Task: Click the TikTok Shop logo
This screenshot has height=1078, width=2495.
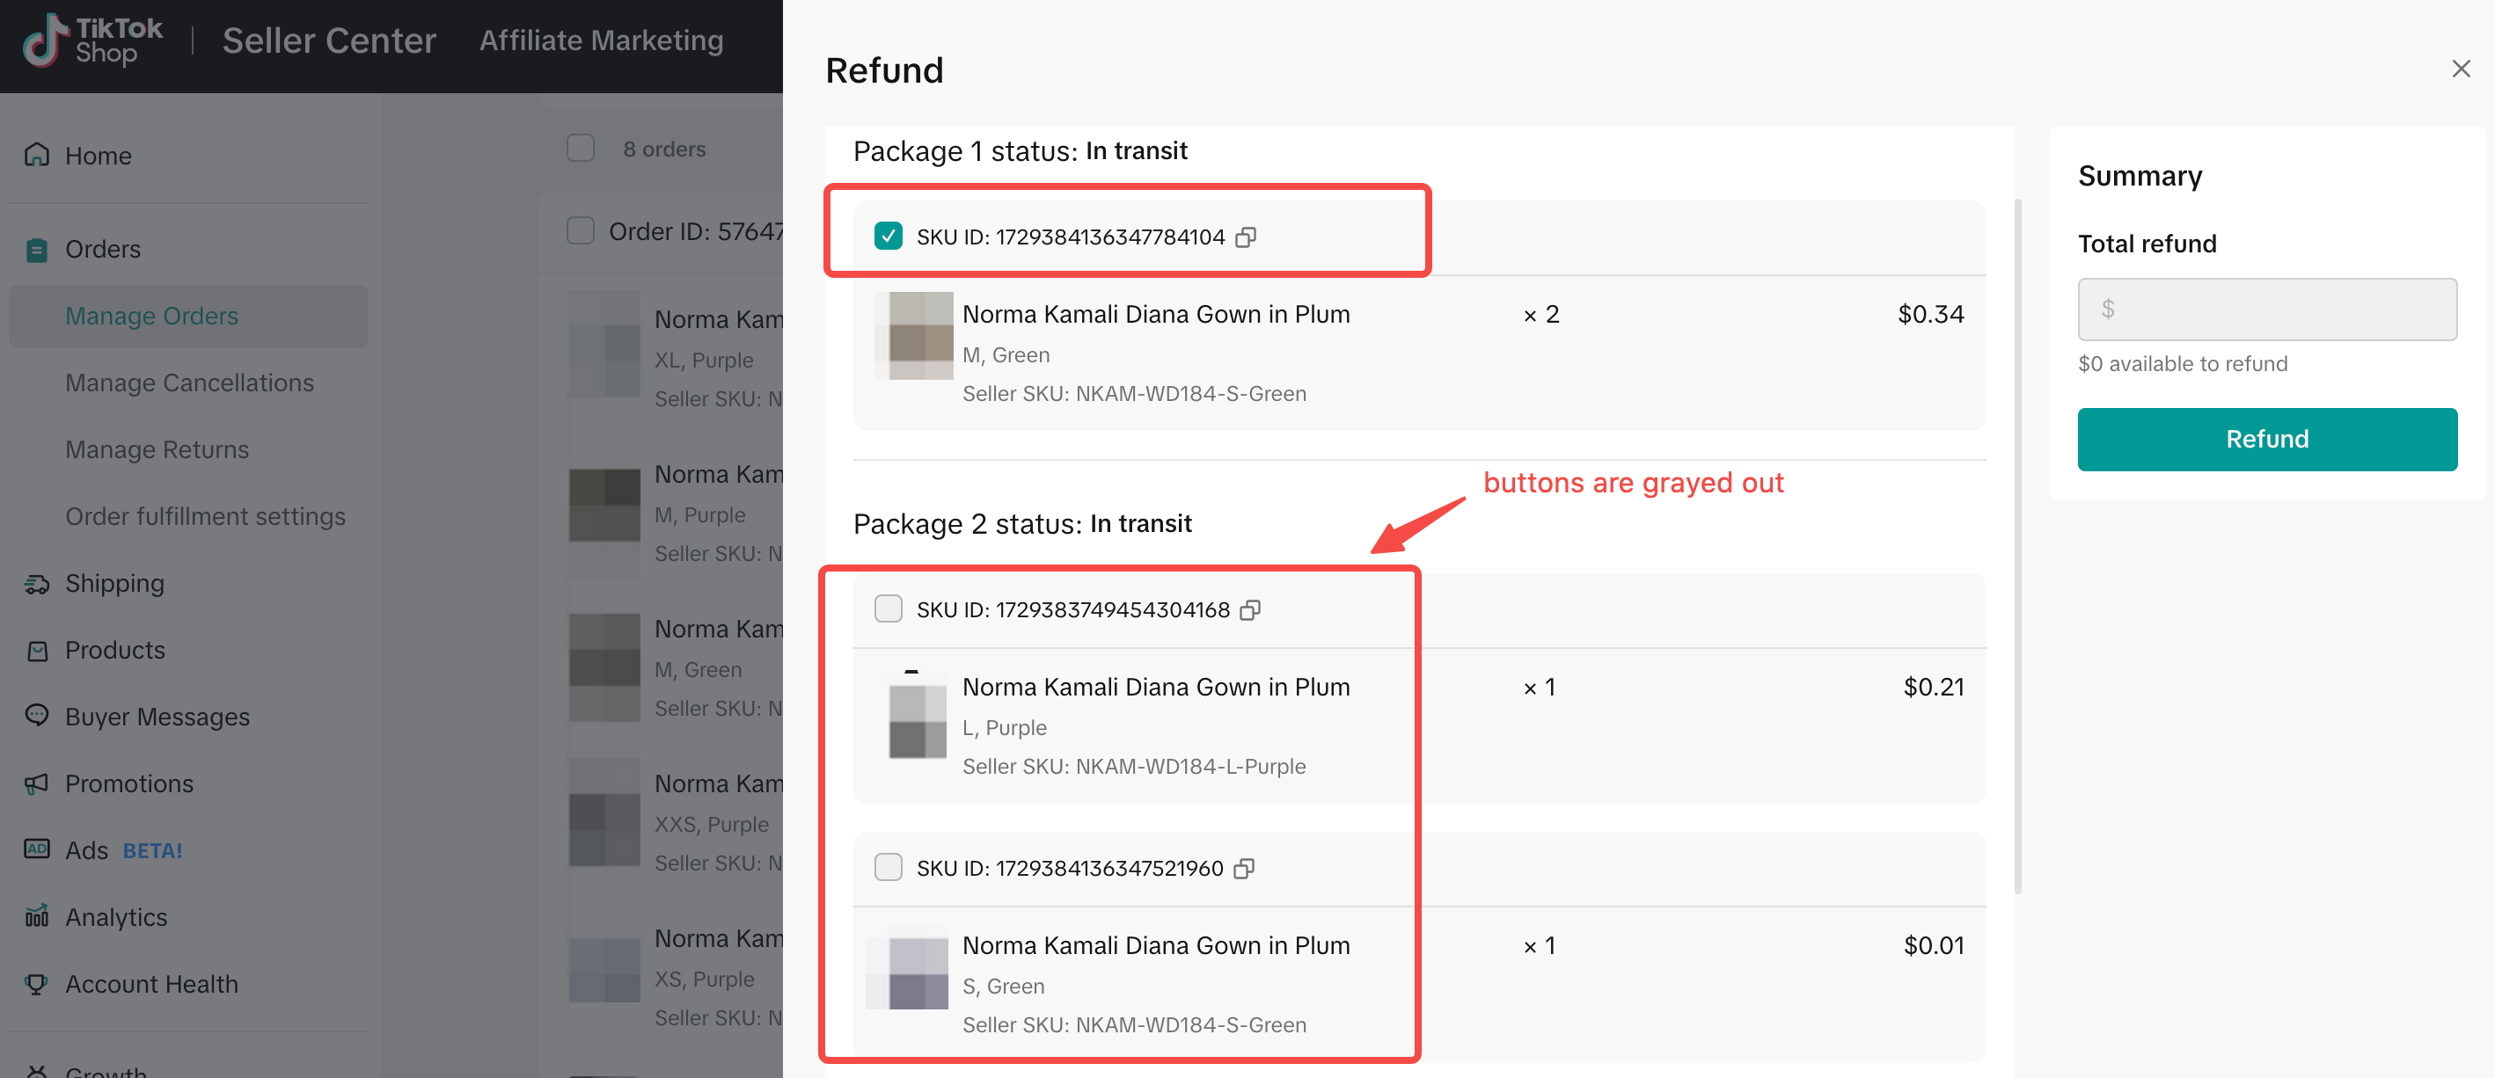Action: tap(93, 40)
